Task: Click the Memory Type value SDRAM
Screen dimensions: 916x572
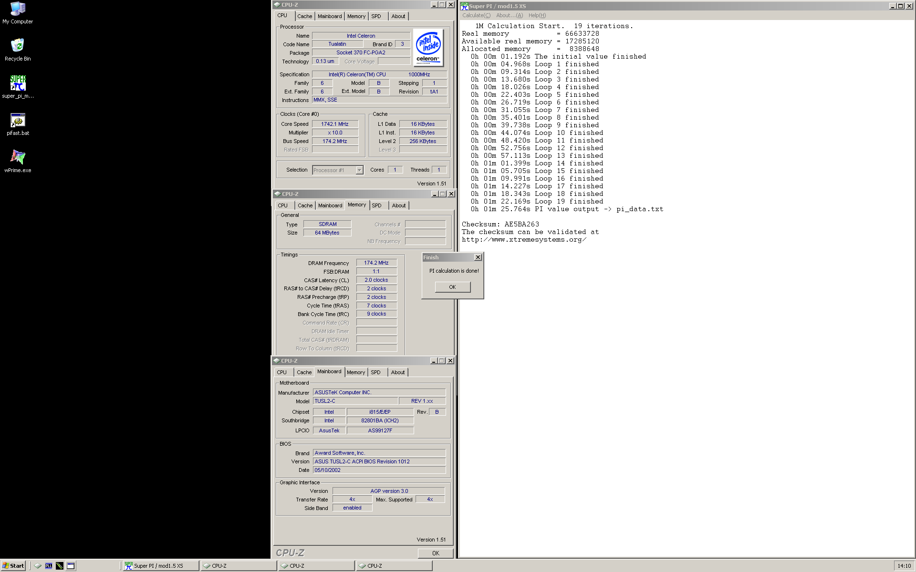Action: 328,224
